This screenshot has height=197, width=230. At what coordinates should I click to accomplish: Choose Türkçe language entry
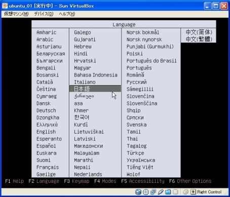tap(135, 153)
